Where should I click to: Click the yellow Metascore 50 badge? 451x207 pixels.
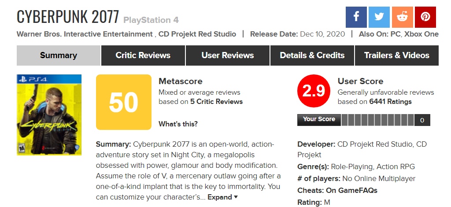click(x=123, y=102)
